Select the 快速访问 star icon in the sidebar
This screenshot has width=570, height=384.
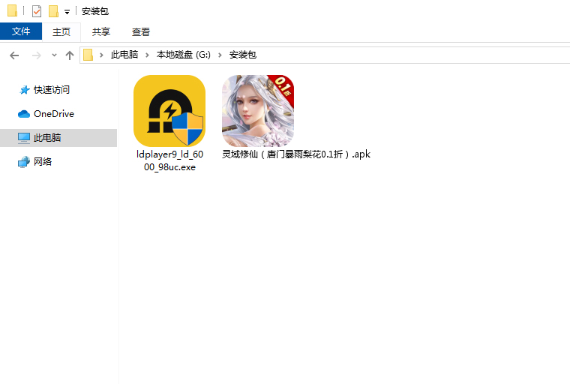point(25,90)
